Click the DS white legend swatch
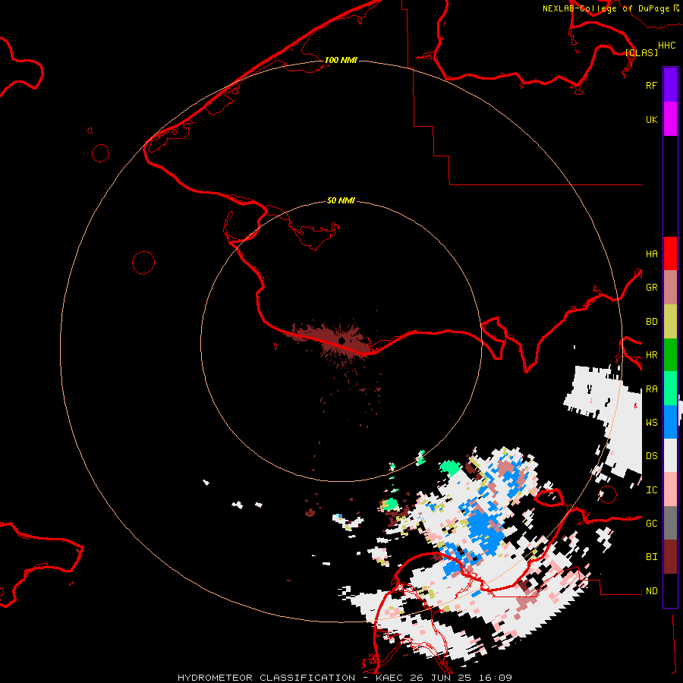Viewport: 683px width, 683px height. (x=670, y=455)
